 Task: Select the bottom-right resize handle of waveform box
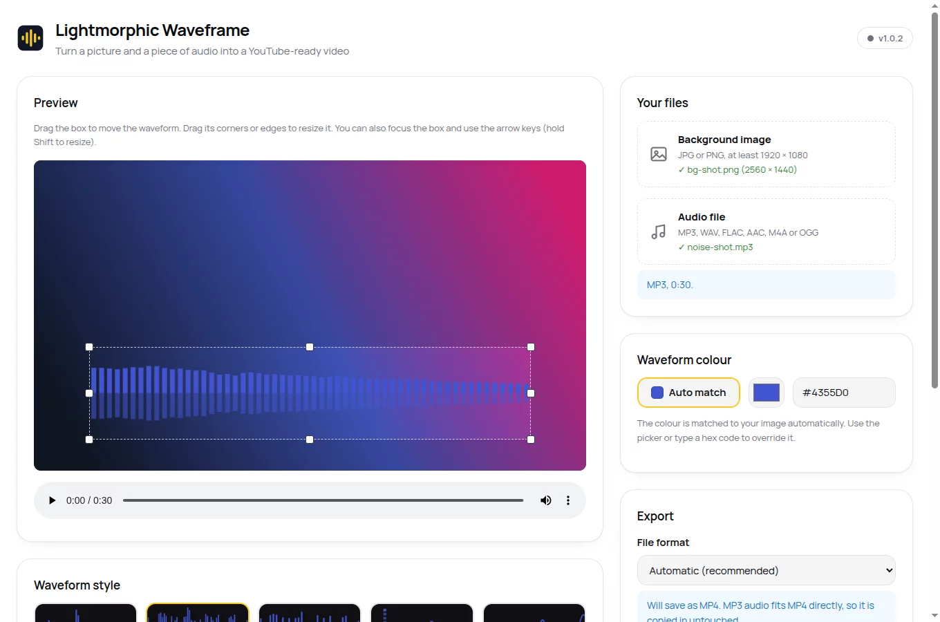(x=531, y=440)
